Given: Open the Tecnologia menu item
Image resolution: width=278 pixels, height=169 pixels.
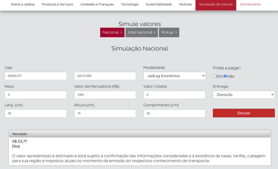Looking at the screenshot, I should pyautogui.click(x=129, y=4).
